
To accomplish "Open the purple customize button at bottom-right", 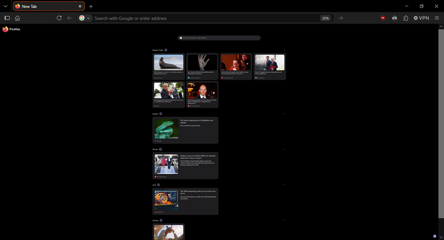I will click(x=435, y=236).
